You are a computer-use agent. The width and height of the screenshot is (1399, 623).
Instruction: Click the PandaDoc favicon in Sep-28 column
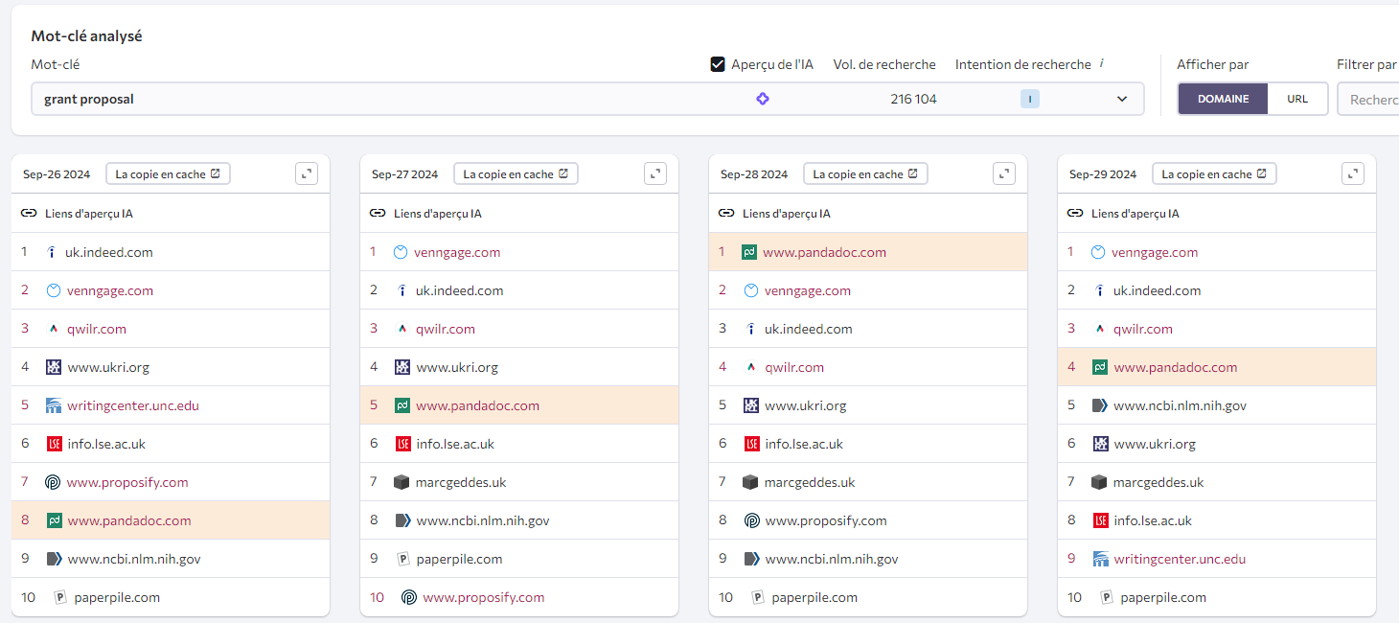(x=749, y=252)
